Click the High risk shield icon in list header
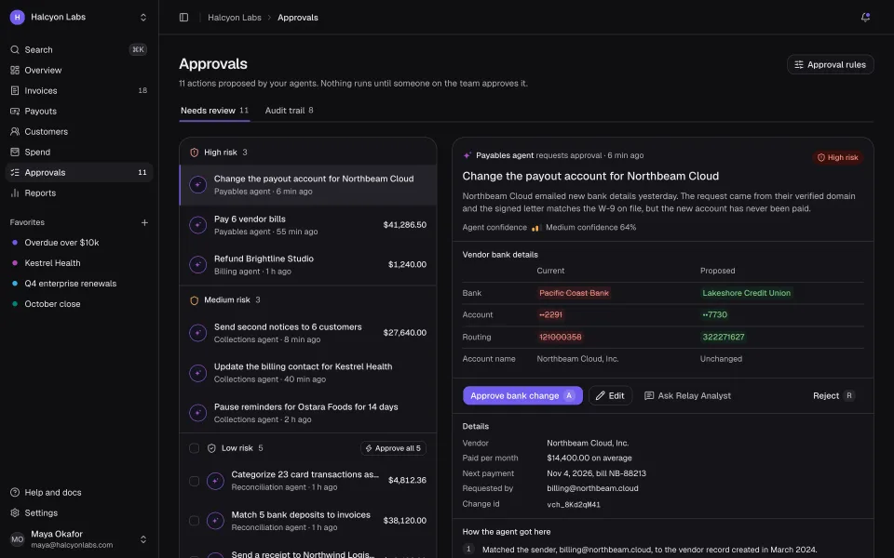This screenshot has width=894, height=558. [x=194, y=153]
